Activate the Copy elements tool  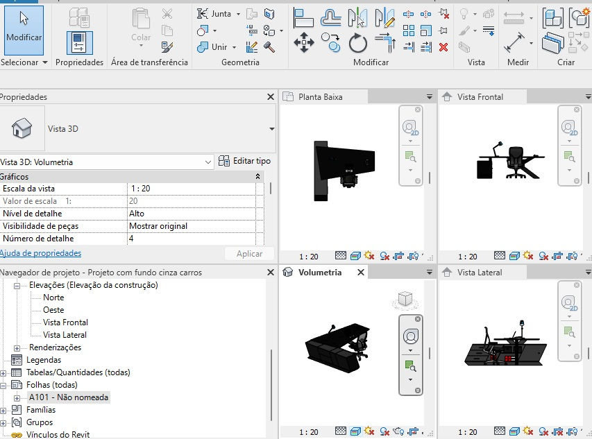(331, 42)
